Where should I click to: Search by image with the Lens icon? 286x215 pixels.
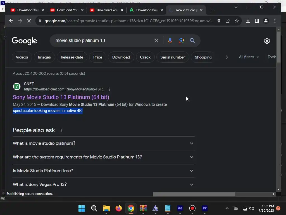point(181,41)
